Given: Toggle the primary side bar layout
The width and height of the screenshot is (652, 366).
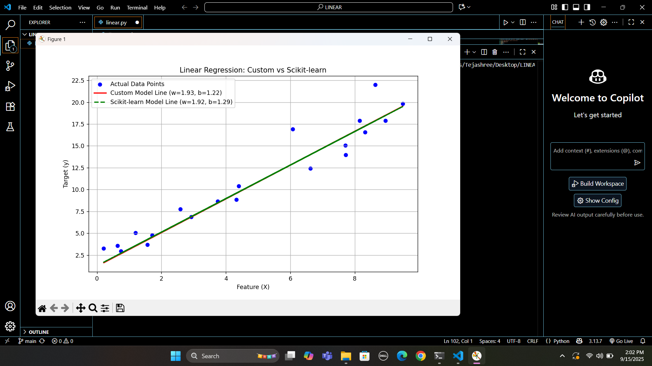Looking at the screenshot, I should tap(565, 7).
